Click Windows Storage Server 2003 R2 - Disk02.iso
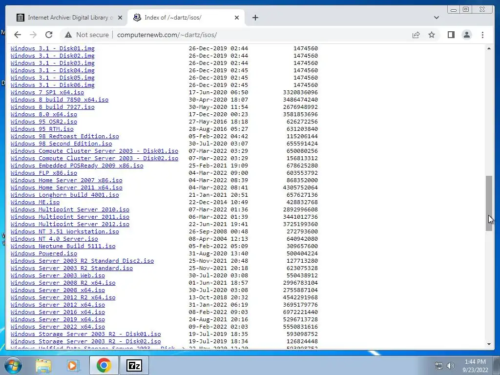 click(x=86, y=342)
